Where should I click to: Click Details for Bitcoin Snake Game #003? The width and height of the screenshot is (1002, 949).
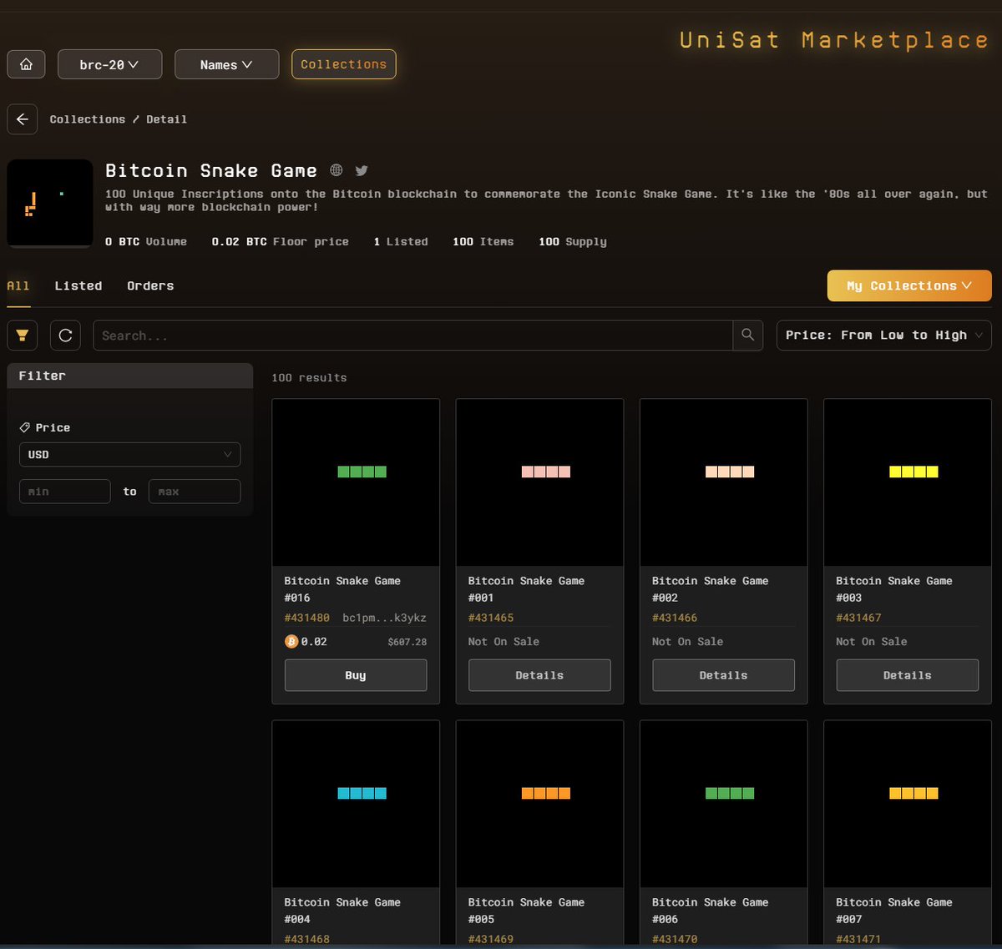tap(908, 675)
